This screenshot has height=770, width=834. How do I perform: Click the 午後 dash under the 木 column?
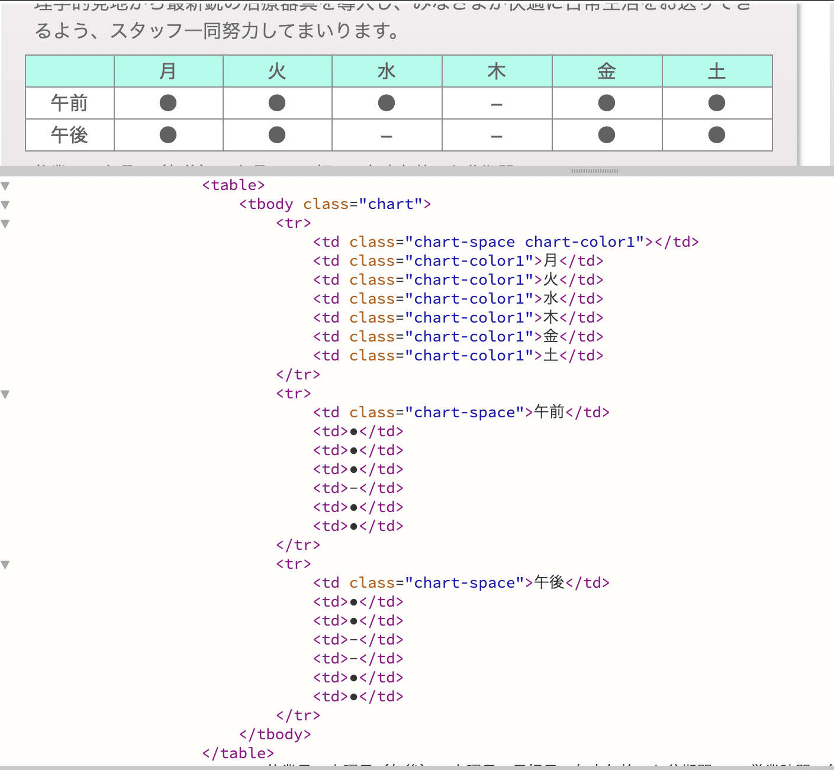(497, 136)
